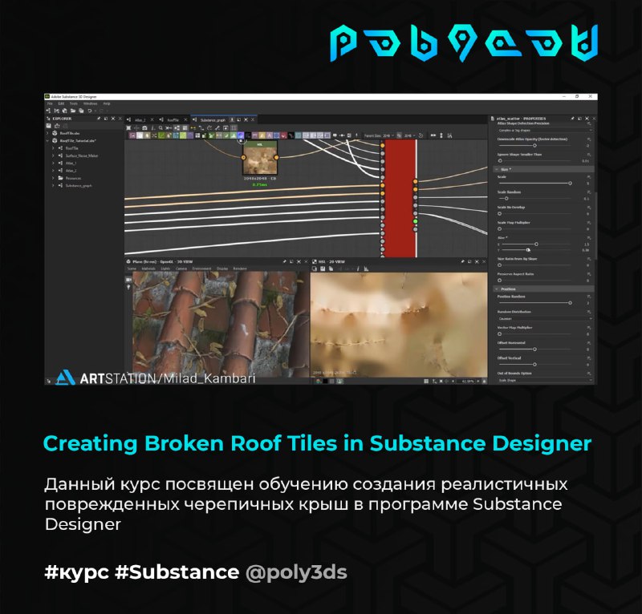Click the open folder icon in main toolbar

tap(73, 111)
